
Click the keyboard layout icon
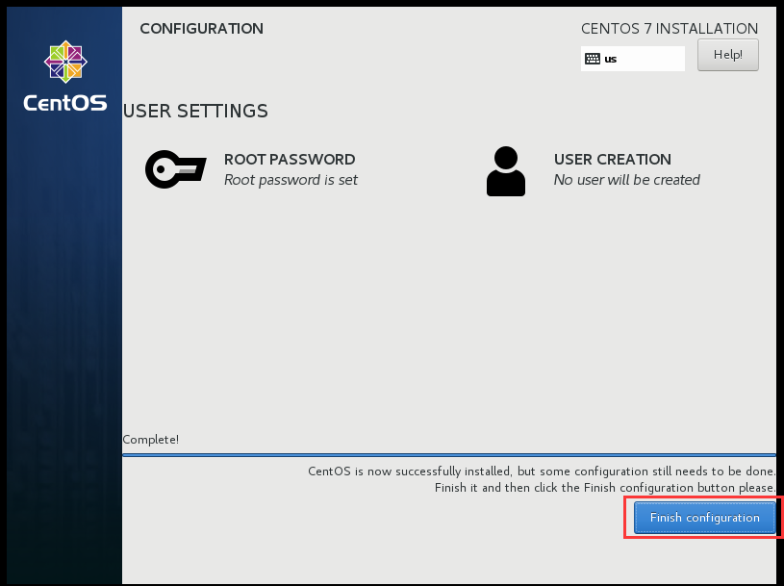(593, 59)
